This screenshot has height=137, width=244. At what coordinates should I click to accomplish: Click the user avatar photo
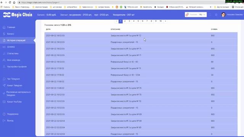click(x=223, y=14)
